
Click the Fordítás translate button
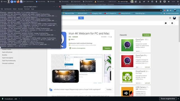[109, 89]
